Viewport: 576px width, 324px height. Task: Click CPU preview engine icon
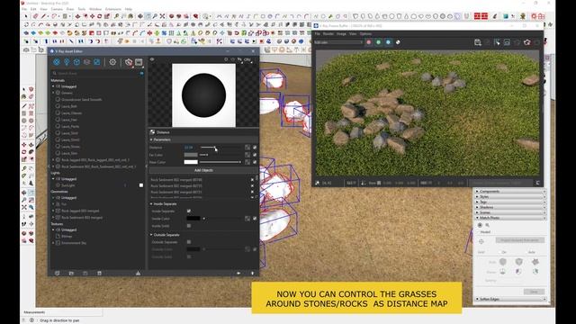click(x=247, y=59)
